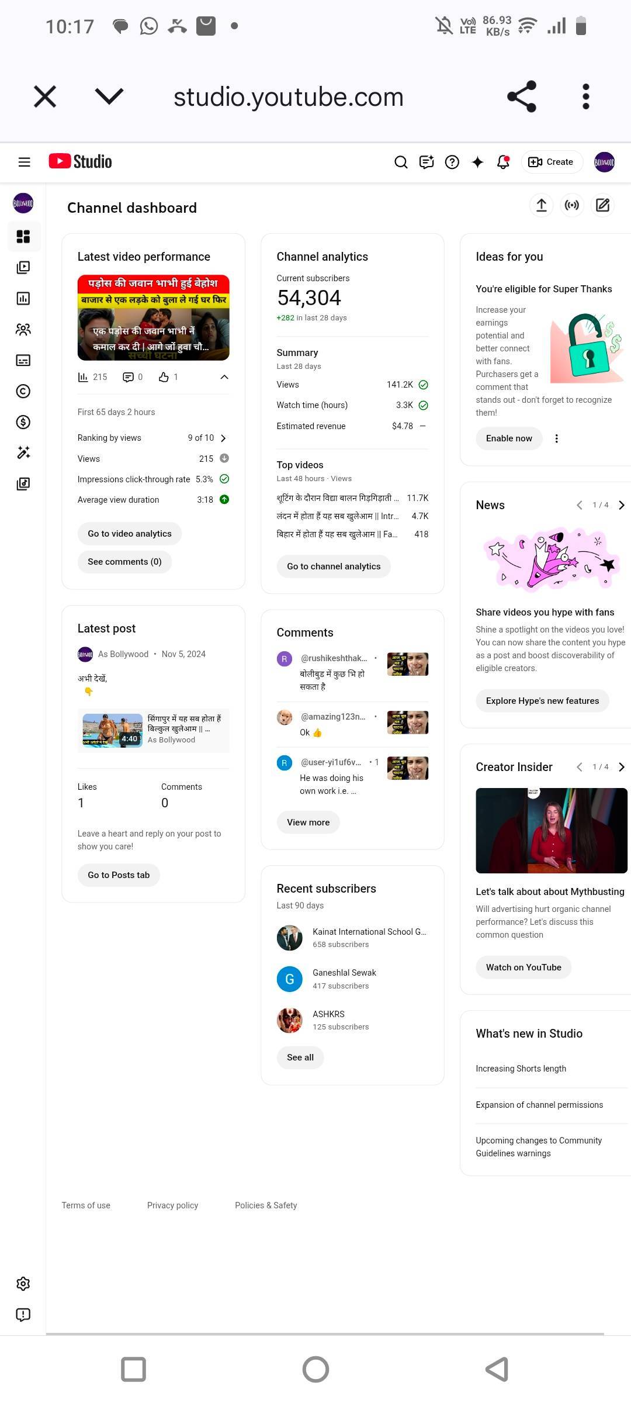Open the Privacy policy link

[x=172, y=1205]
